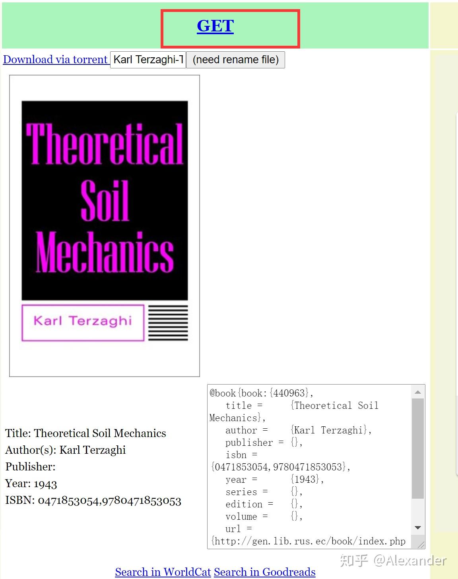Viewport: 458px width, 579px height.
Task: Click Search in WorldCat link
Action: click(x=163, y=572)
